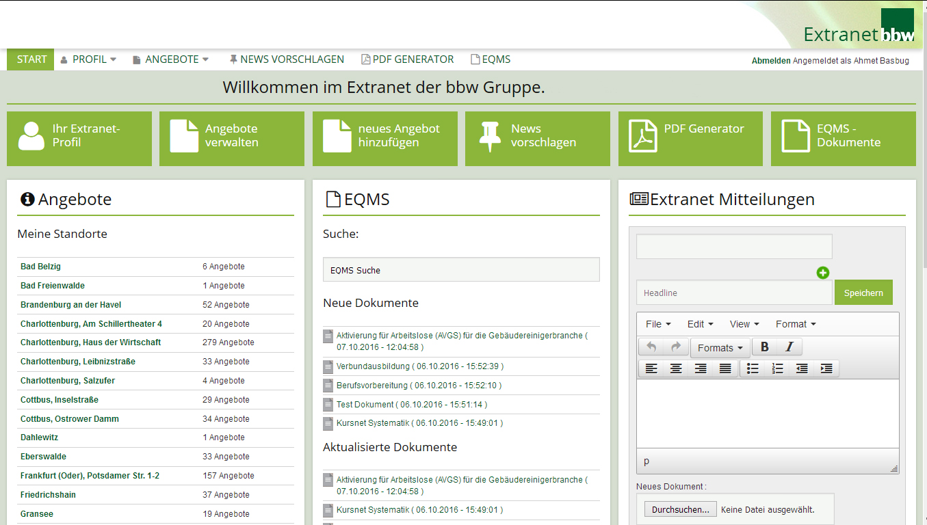Click the redo icon in editor toolbar

coord(676,347)
